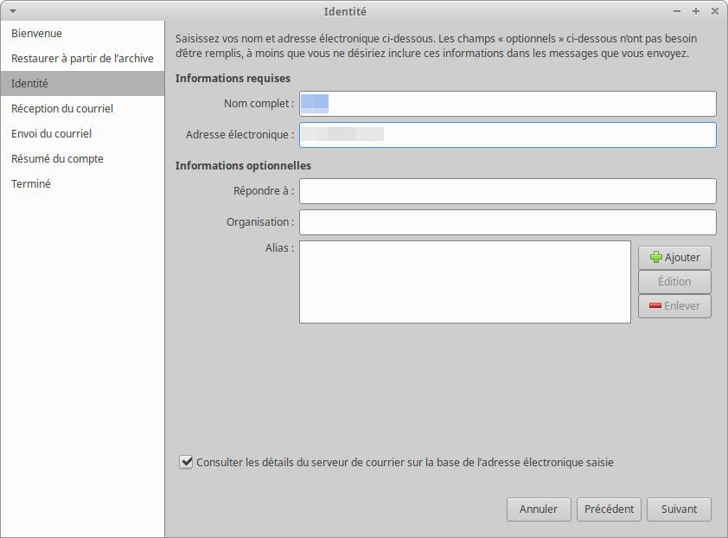This screenshot has height=538, width=728.
Task: Click the Annuler button
Action: 538,509
